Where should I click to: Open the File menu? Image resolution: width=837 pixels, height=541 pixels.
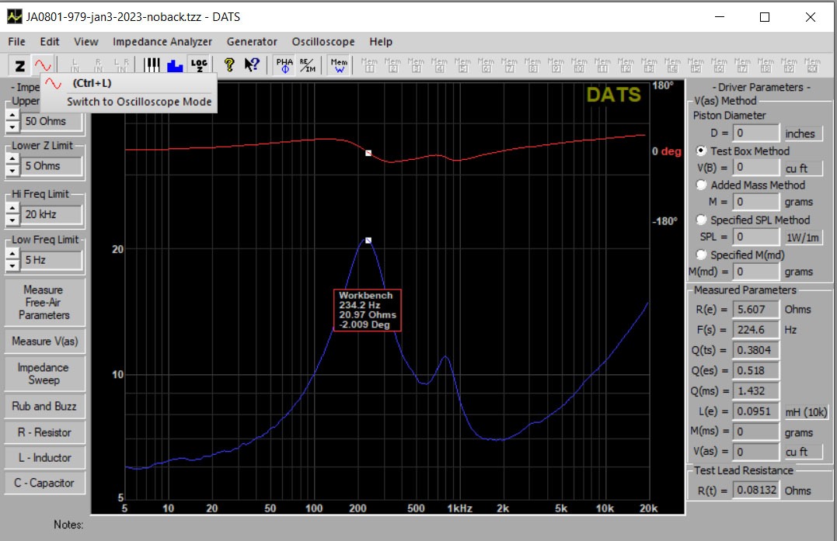point(16,42)
